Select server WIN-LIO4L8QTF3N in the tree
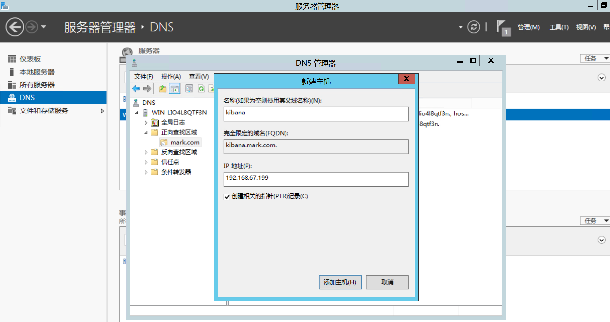 coord(179,113)
